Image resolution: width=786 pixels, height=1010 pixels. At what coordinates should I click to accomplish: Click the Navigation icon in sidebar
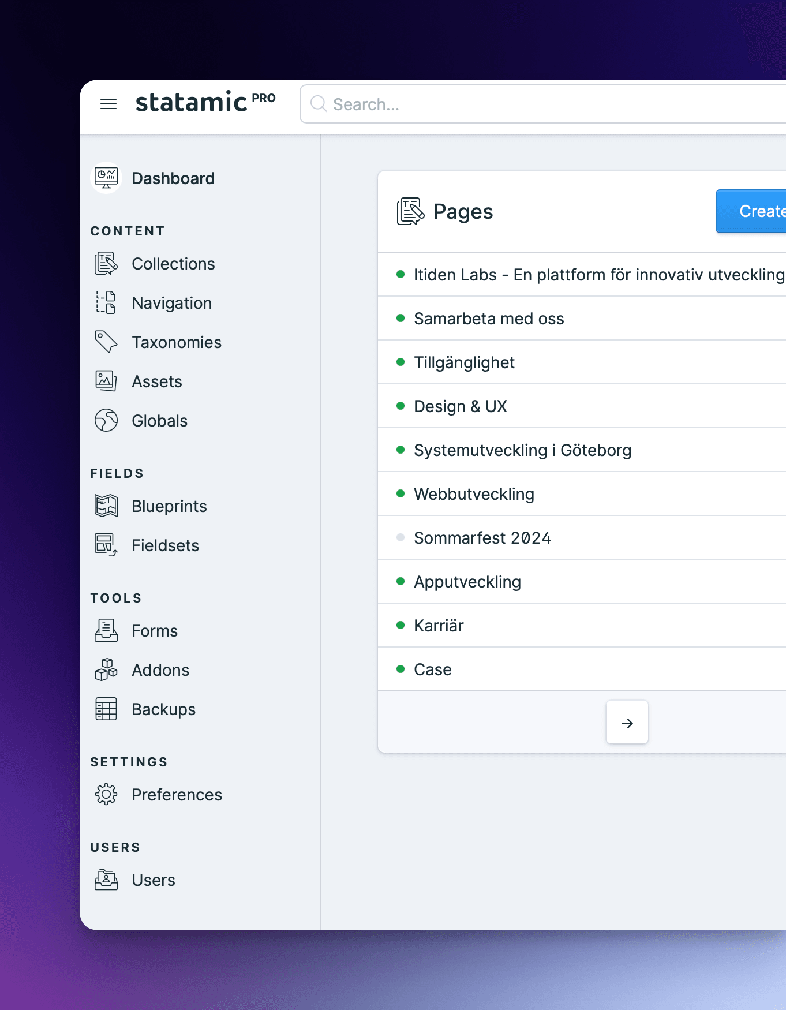coord(106,303)
